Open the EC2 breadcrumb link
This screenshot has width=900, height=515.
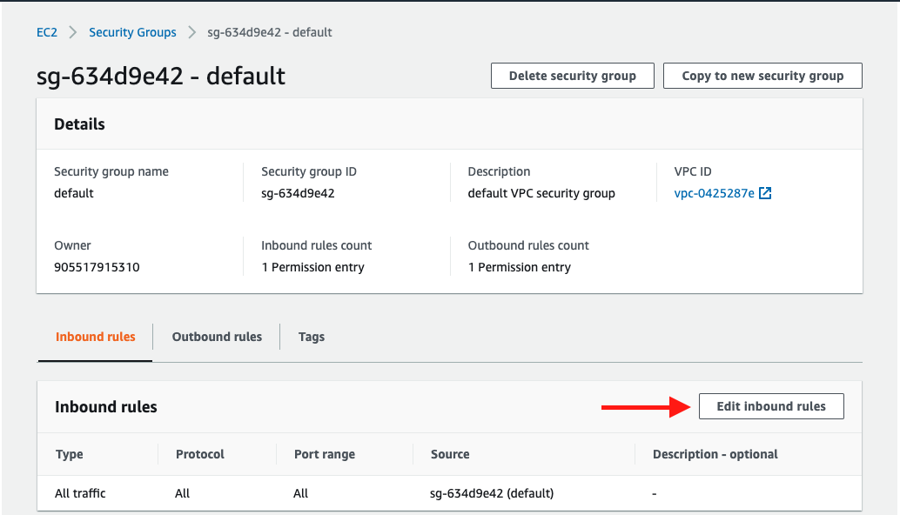tap(47, 33)
